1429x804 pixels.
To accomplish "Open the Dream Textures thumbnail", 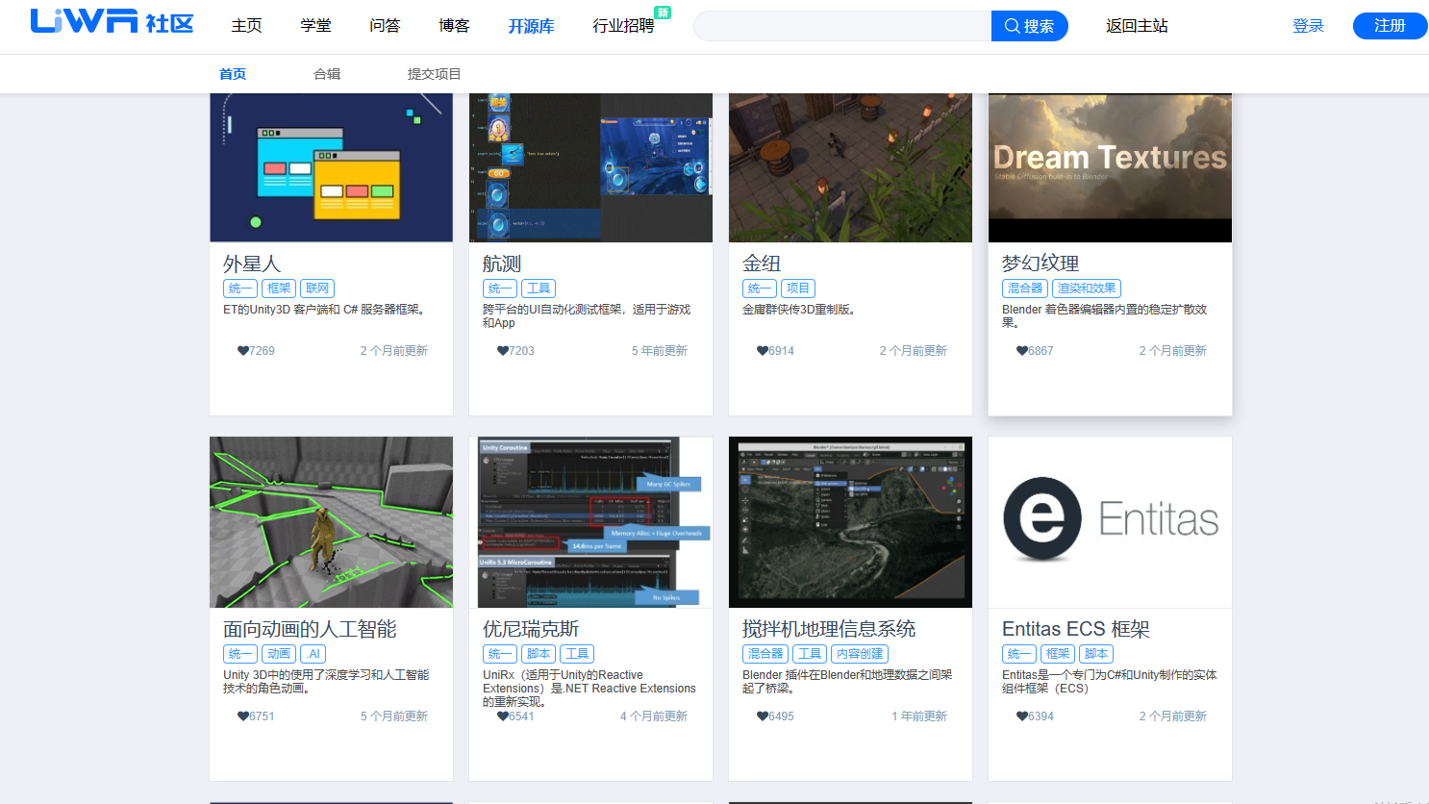I will click(1110, 167).
